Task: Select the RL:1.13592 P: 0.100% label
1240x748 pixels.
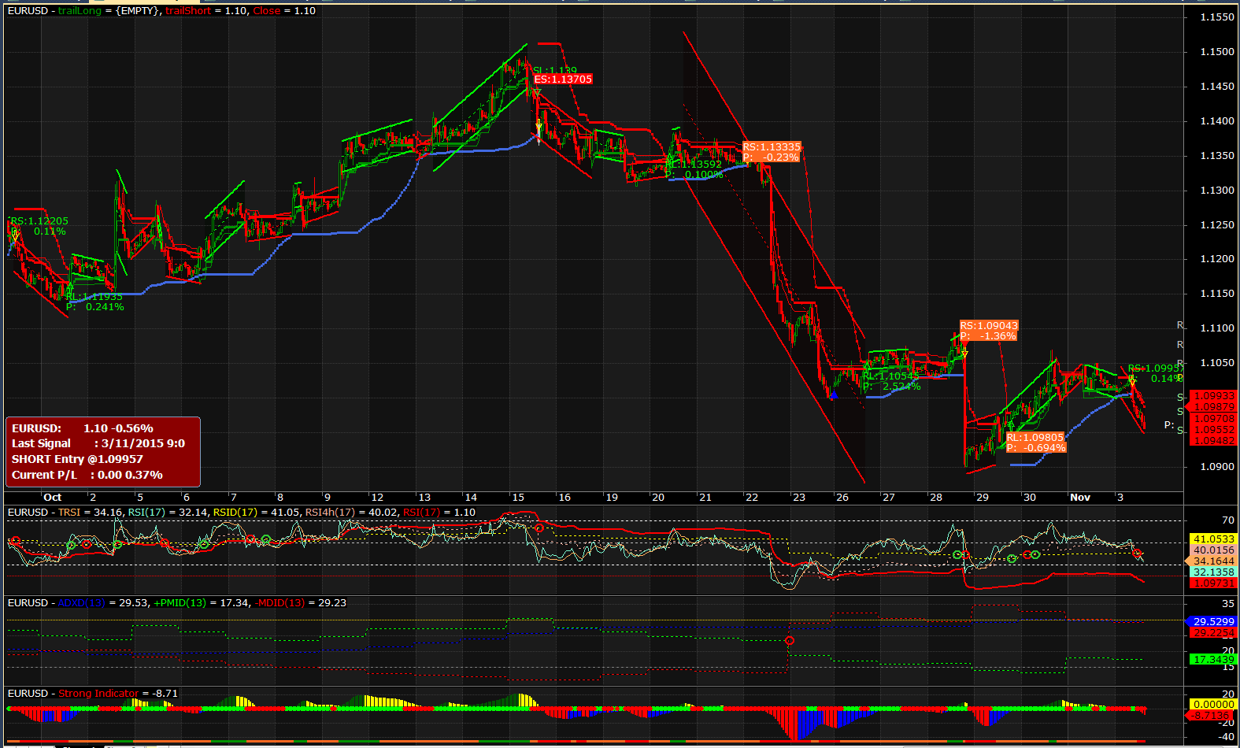Action: click(694, 169)
